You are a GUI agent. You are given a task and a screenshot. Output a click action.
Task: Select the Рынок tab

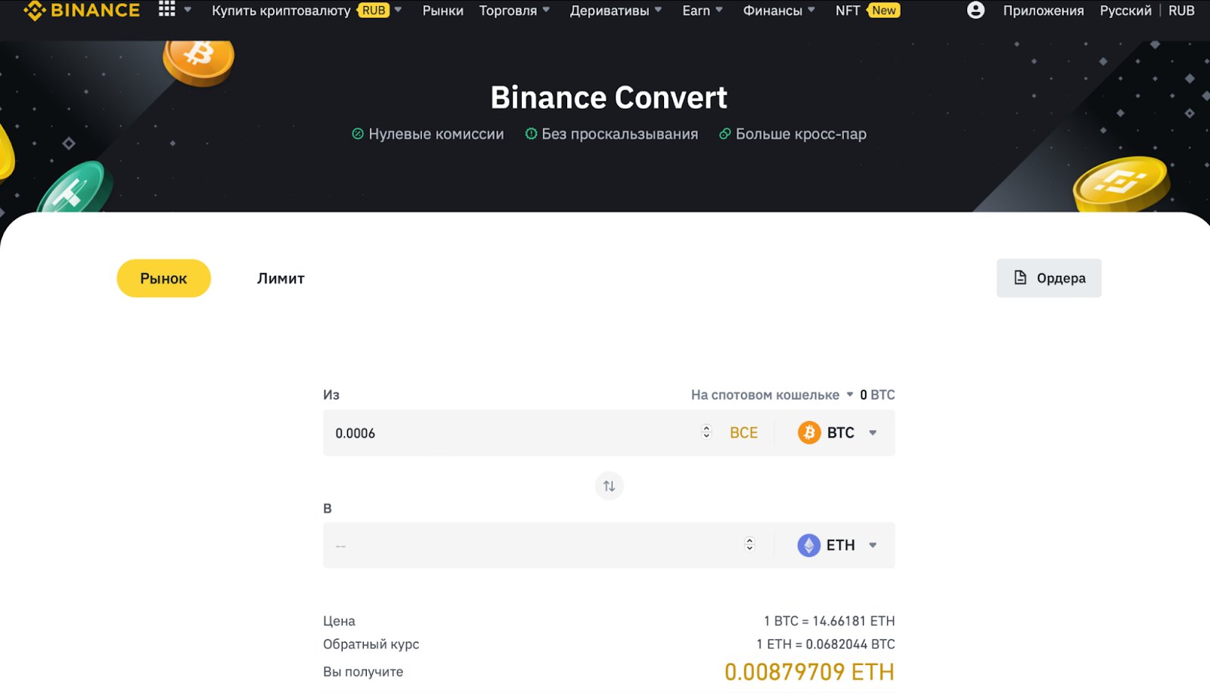point(163,278)
